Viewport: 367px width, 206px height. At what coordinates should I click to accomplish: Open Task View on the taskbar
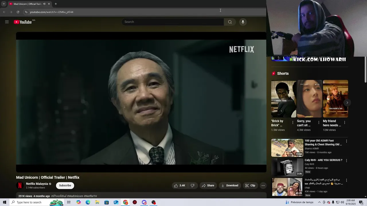point(69,202)
